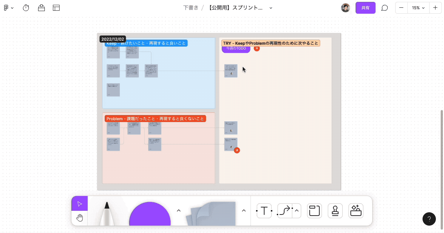
Task: Select the Stamp tool
Action: tap(335, 211)
